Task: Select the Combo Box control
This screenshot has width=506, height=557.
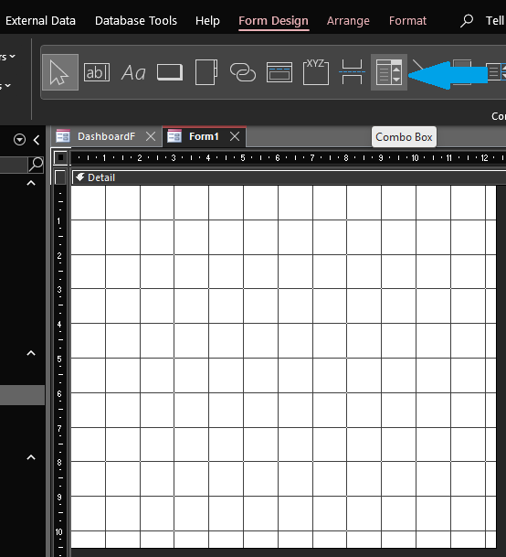Action: [389, 72]
